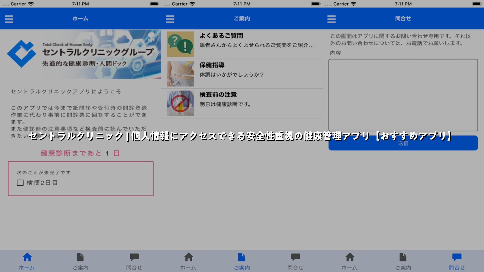Click Wi-Fi status icon on first screen
This screenshot has width=484, height=272.
point(31,4)
